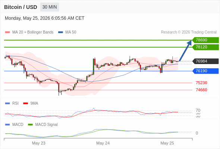This screenshot has height=149, width=220.
Task: Select the 78120 resistance price tag
Action: (x=205, y=47)
